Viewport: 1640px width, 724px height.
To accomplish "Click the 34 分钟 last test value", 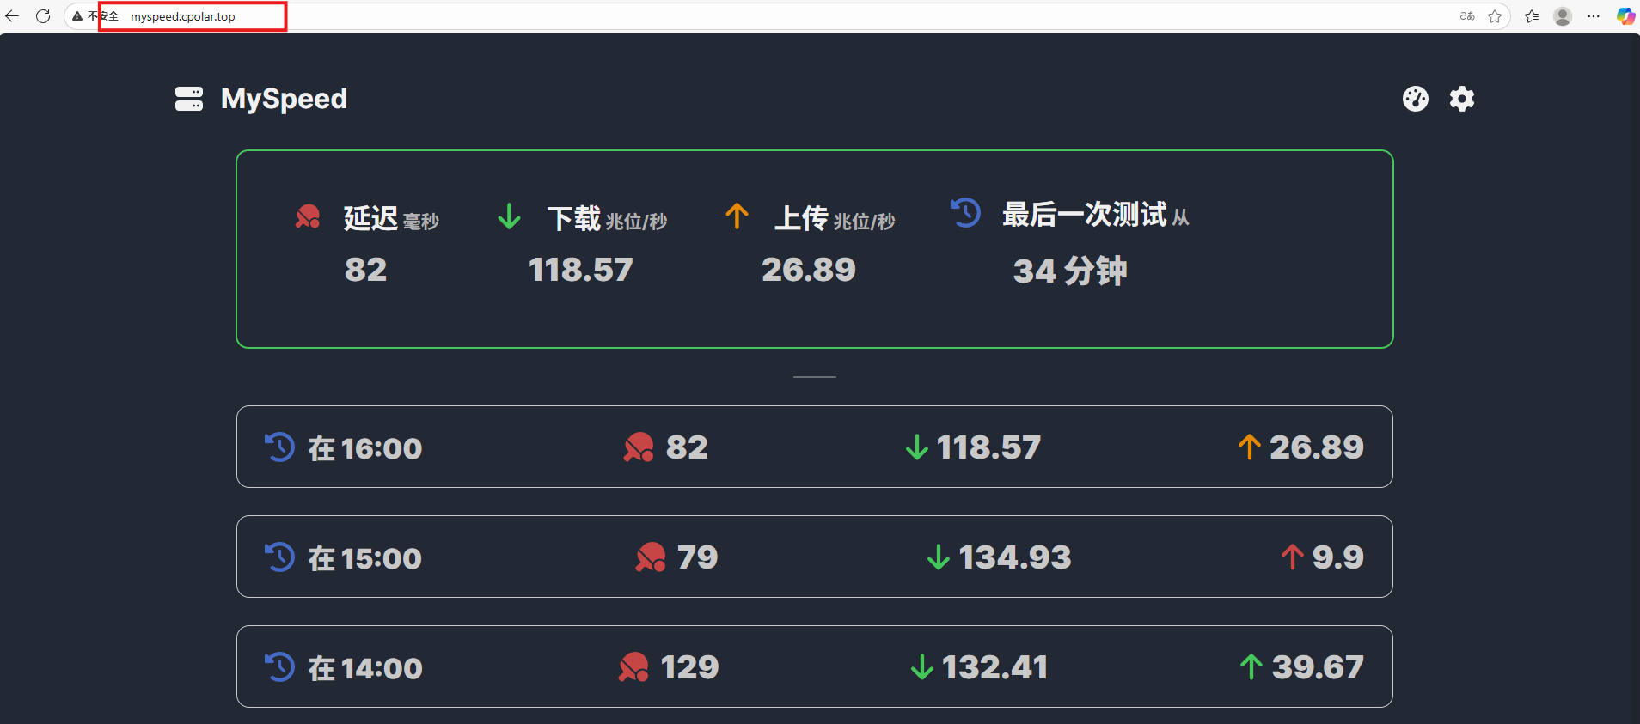I will coord(1070,271).
